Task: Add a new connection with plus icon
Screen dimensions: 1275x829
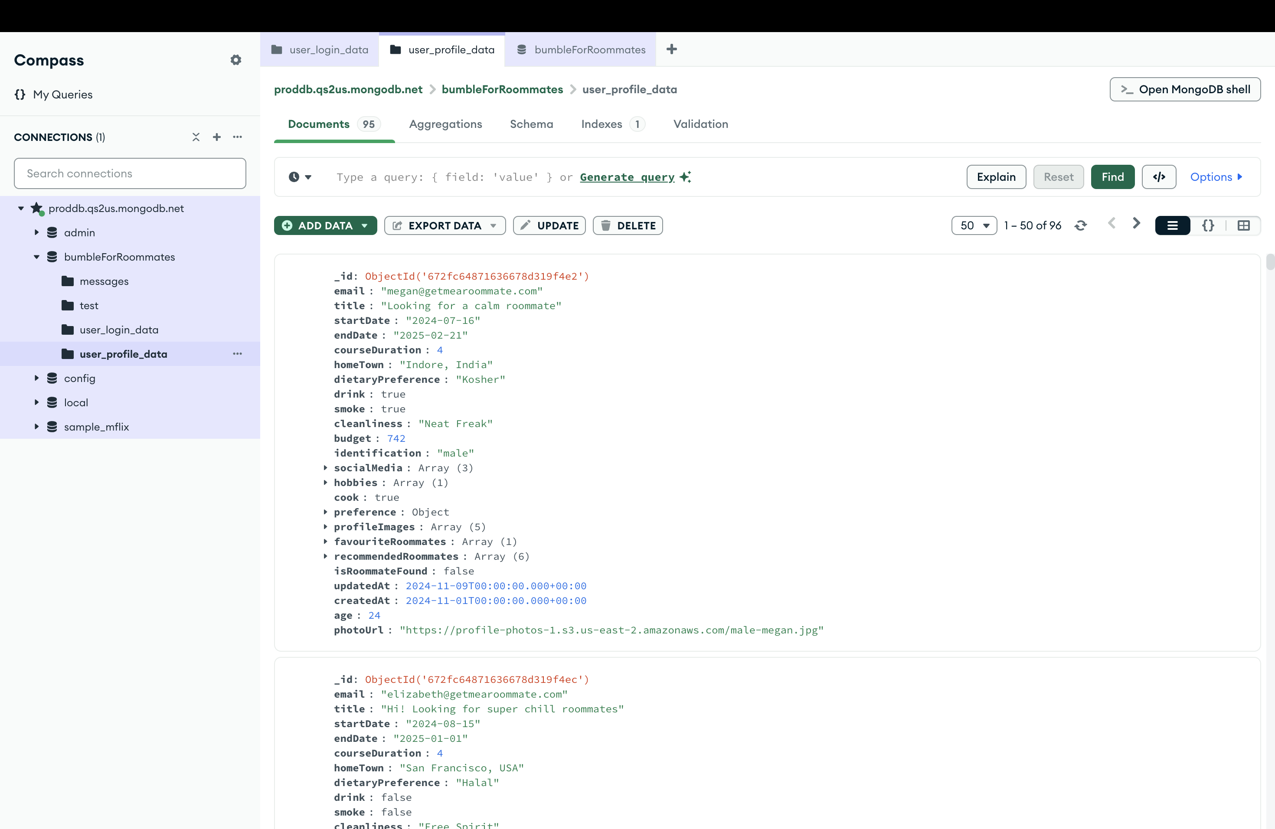Action: point(216,137)
